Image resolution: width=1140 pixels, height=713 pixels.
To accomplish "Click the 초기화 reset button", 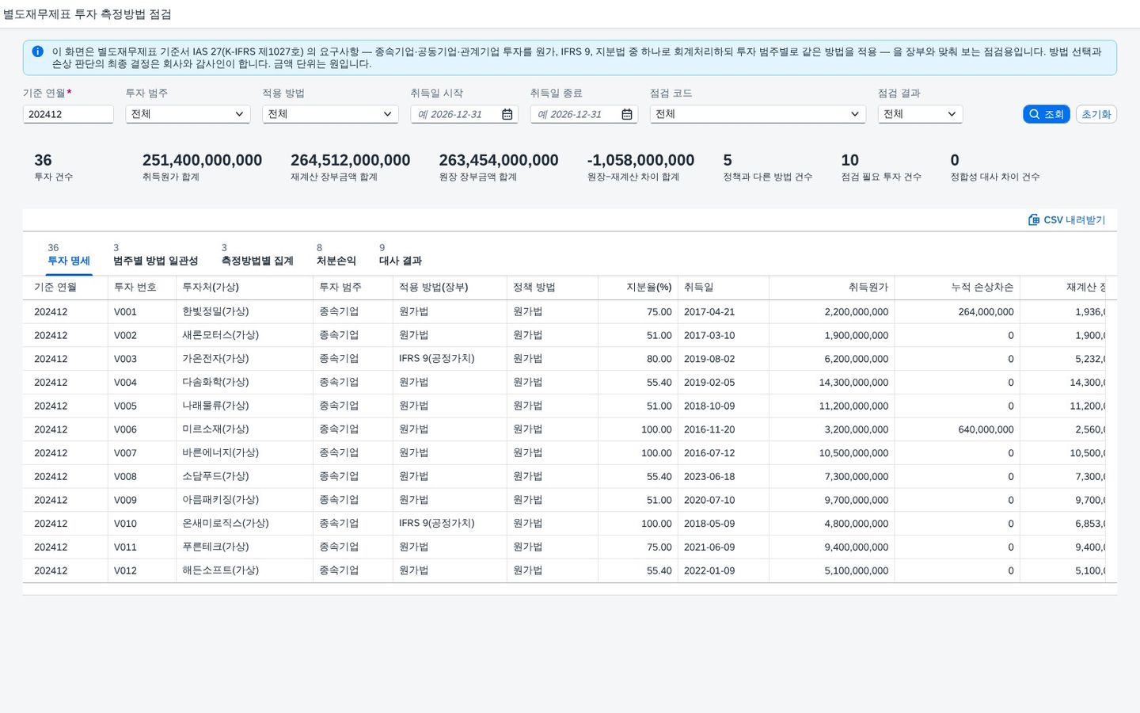I will point(1096,114).
